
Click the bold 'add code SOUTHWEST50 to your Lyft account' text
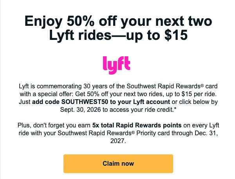[101, 102]
